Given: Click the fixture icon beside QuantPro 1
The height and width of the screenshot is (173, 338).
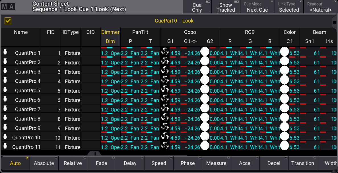Looking at the screenshot, I should 5,52.
